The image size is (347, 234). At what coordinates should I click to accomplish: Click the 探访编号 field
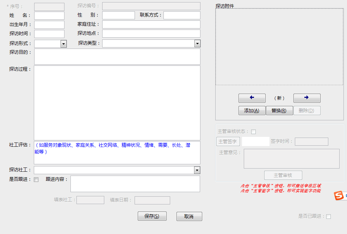(151, 6)
